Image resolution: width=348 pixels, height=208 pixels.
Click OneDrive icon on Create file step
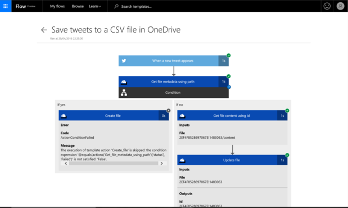click(64, 116)
